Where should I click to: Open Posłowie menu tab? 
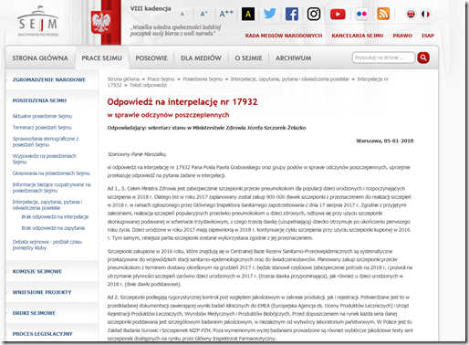click(151, 58)
